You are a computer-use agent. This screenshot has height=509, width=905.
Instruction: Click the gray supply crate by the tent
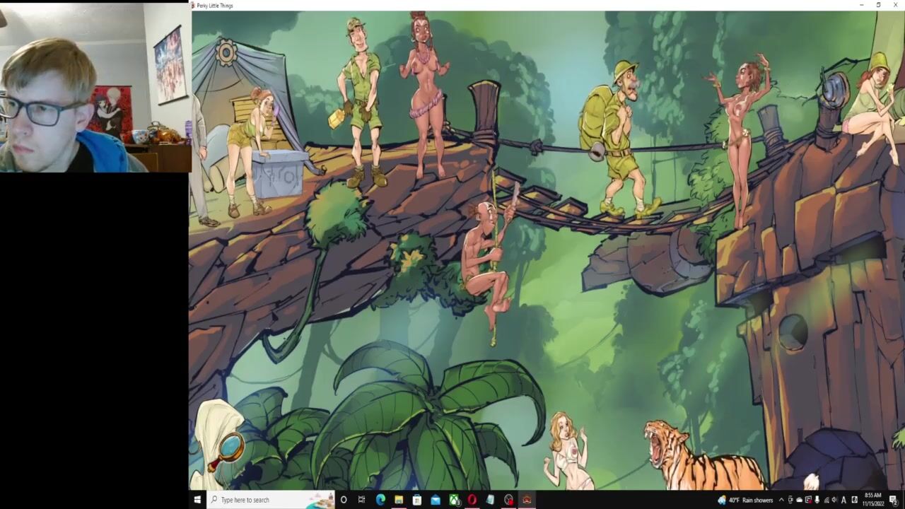point(279,175)
